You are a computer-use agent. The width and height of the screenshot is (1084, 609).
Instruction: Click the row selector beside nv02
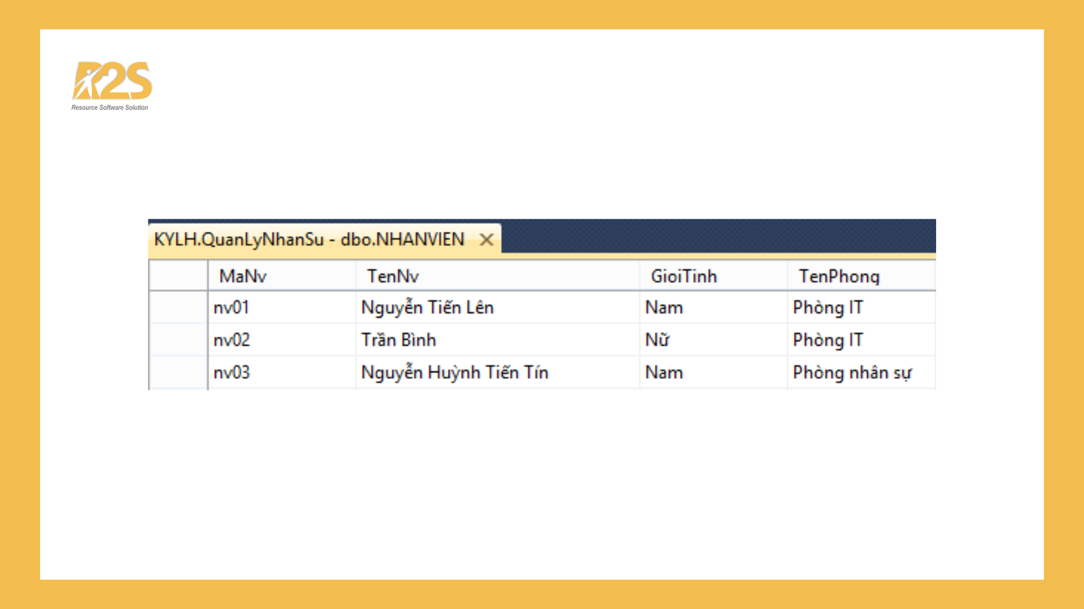click(x=178, y=339)
